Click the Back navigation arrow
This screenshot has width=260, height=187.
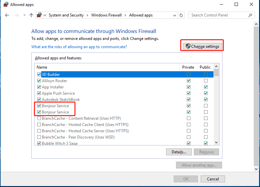(7, 15)
